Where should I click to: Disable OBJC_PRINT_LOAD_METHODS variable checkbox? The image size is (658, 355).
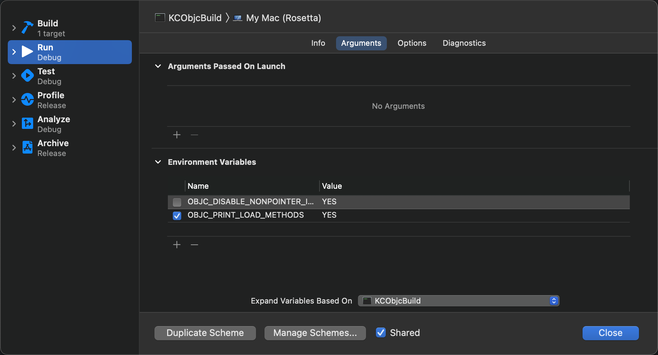tap(177, 216)
